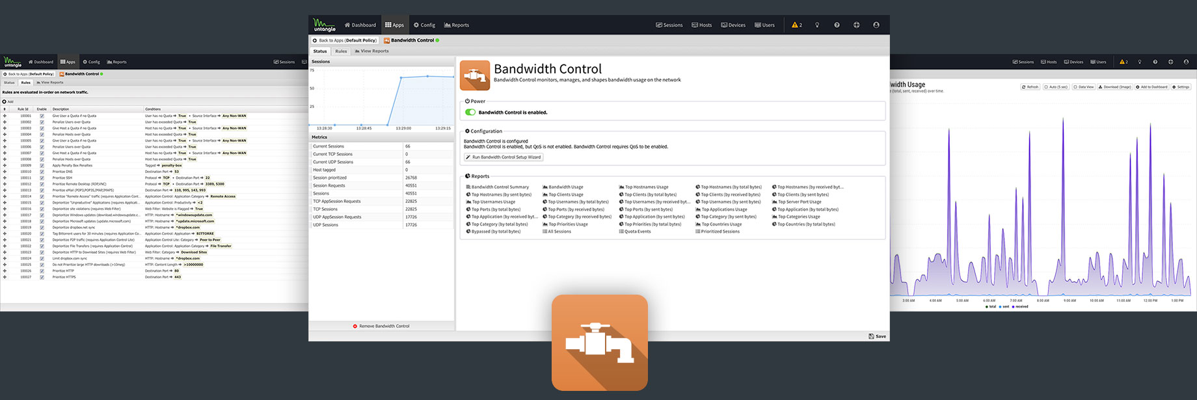Open the account icon in the right window
1197x400 pixels.
(x=1186, y=62)
